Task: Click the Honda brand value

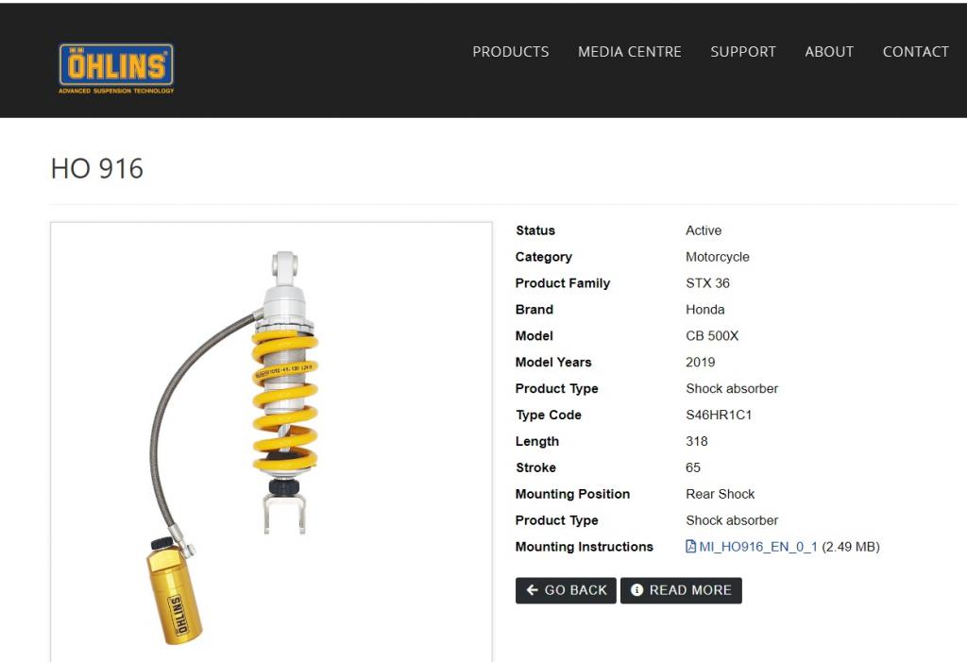Action: [704, 310]
